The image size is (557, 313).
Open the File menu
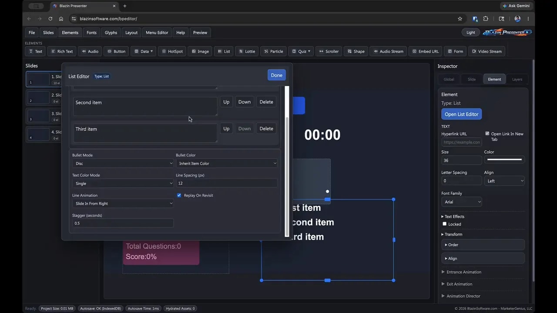32,33
